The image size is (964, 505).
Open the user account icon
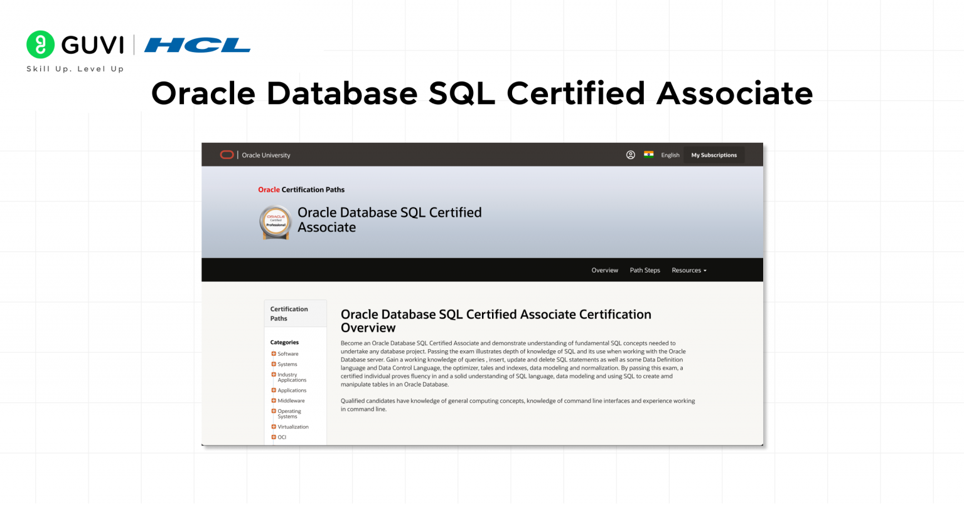(x=630, y=154)
